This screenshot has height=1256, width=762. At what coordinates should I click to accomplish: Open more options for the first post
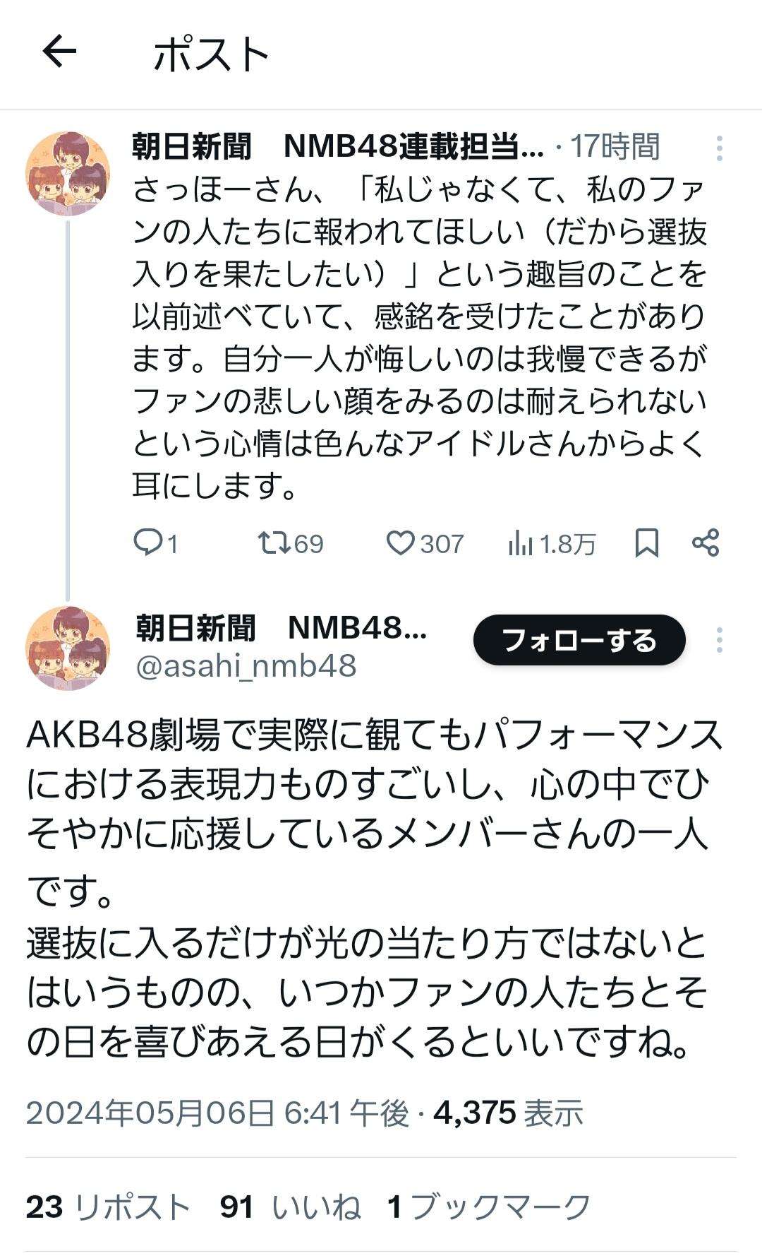pos(719,148)
